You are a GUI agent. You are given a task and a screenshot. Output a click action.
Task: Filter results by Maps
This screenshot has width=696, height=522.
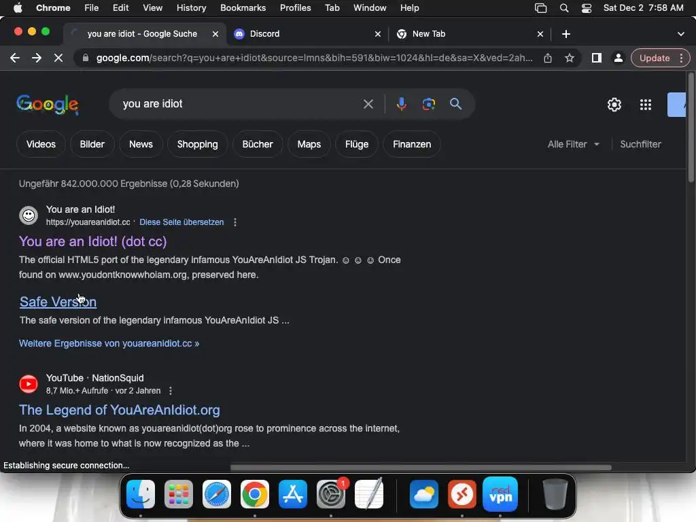point(309,144)
